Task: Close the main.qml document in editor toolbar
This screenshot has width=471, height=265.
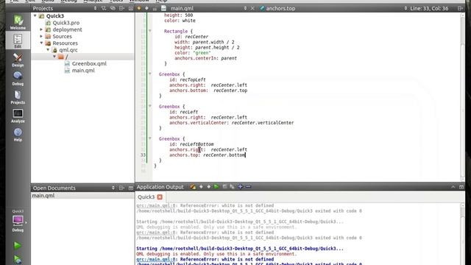Action: pyautogui.click(x=252, y=8)
